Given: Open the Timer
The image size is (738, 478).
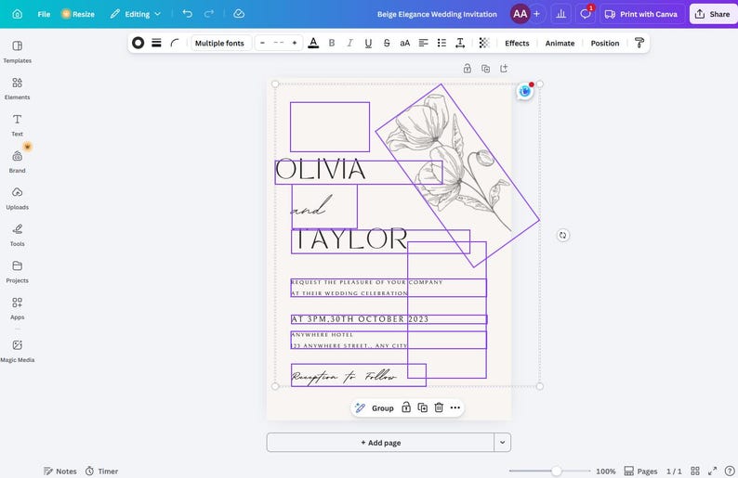Looking at the screenshot, I should tap(101, 471).
